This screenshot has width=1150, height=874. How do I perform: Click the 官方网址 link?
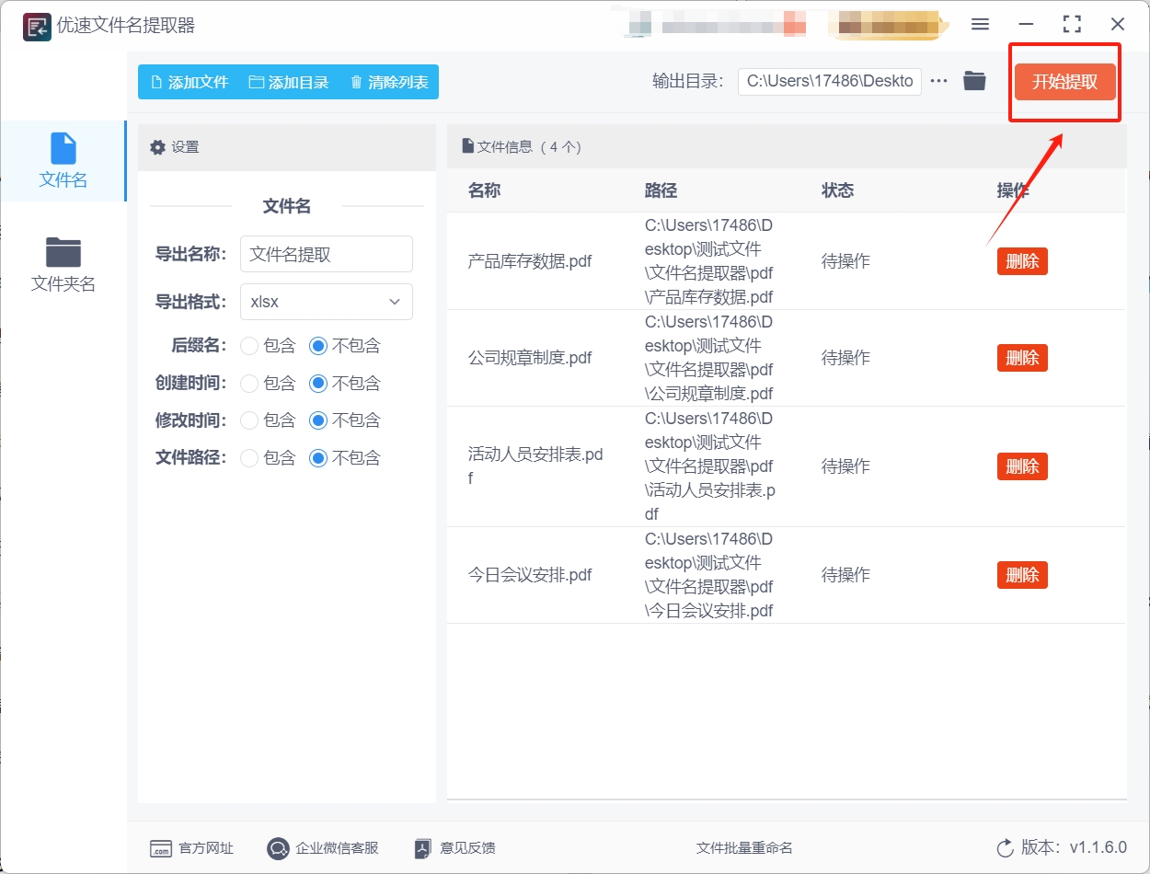coord(192,848)
